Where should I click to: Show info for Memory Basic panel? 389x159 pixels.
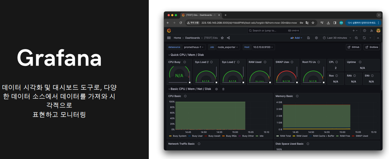[297, 96]
